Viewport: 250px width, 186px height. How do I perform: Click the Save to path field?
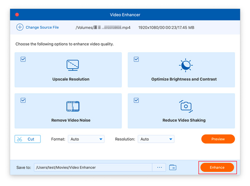(92, 168)
